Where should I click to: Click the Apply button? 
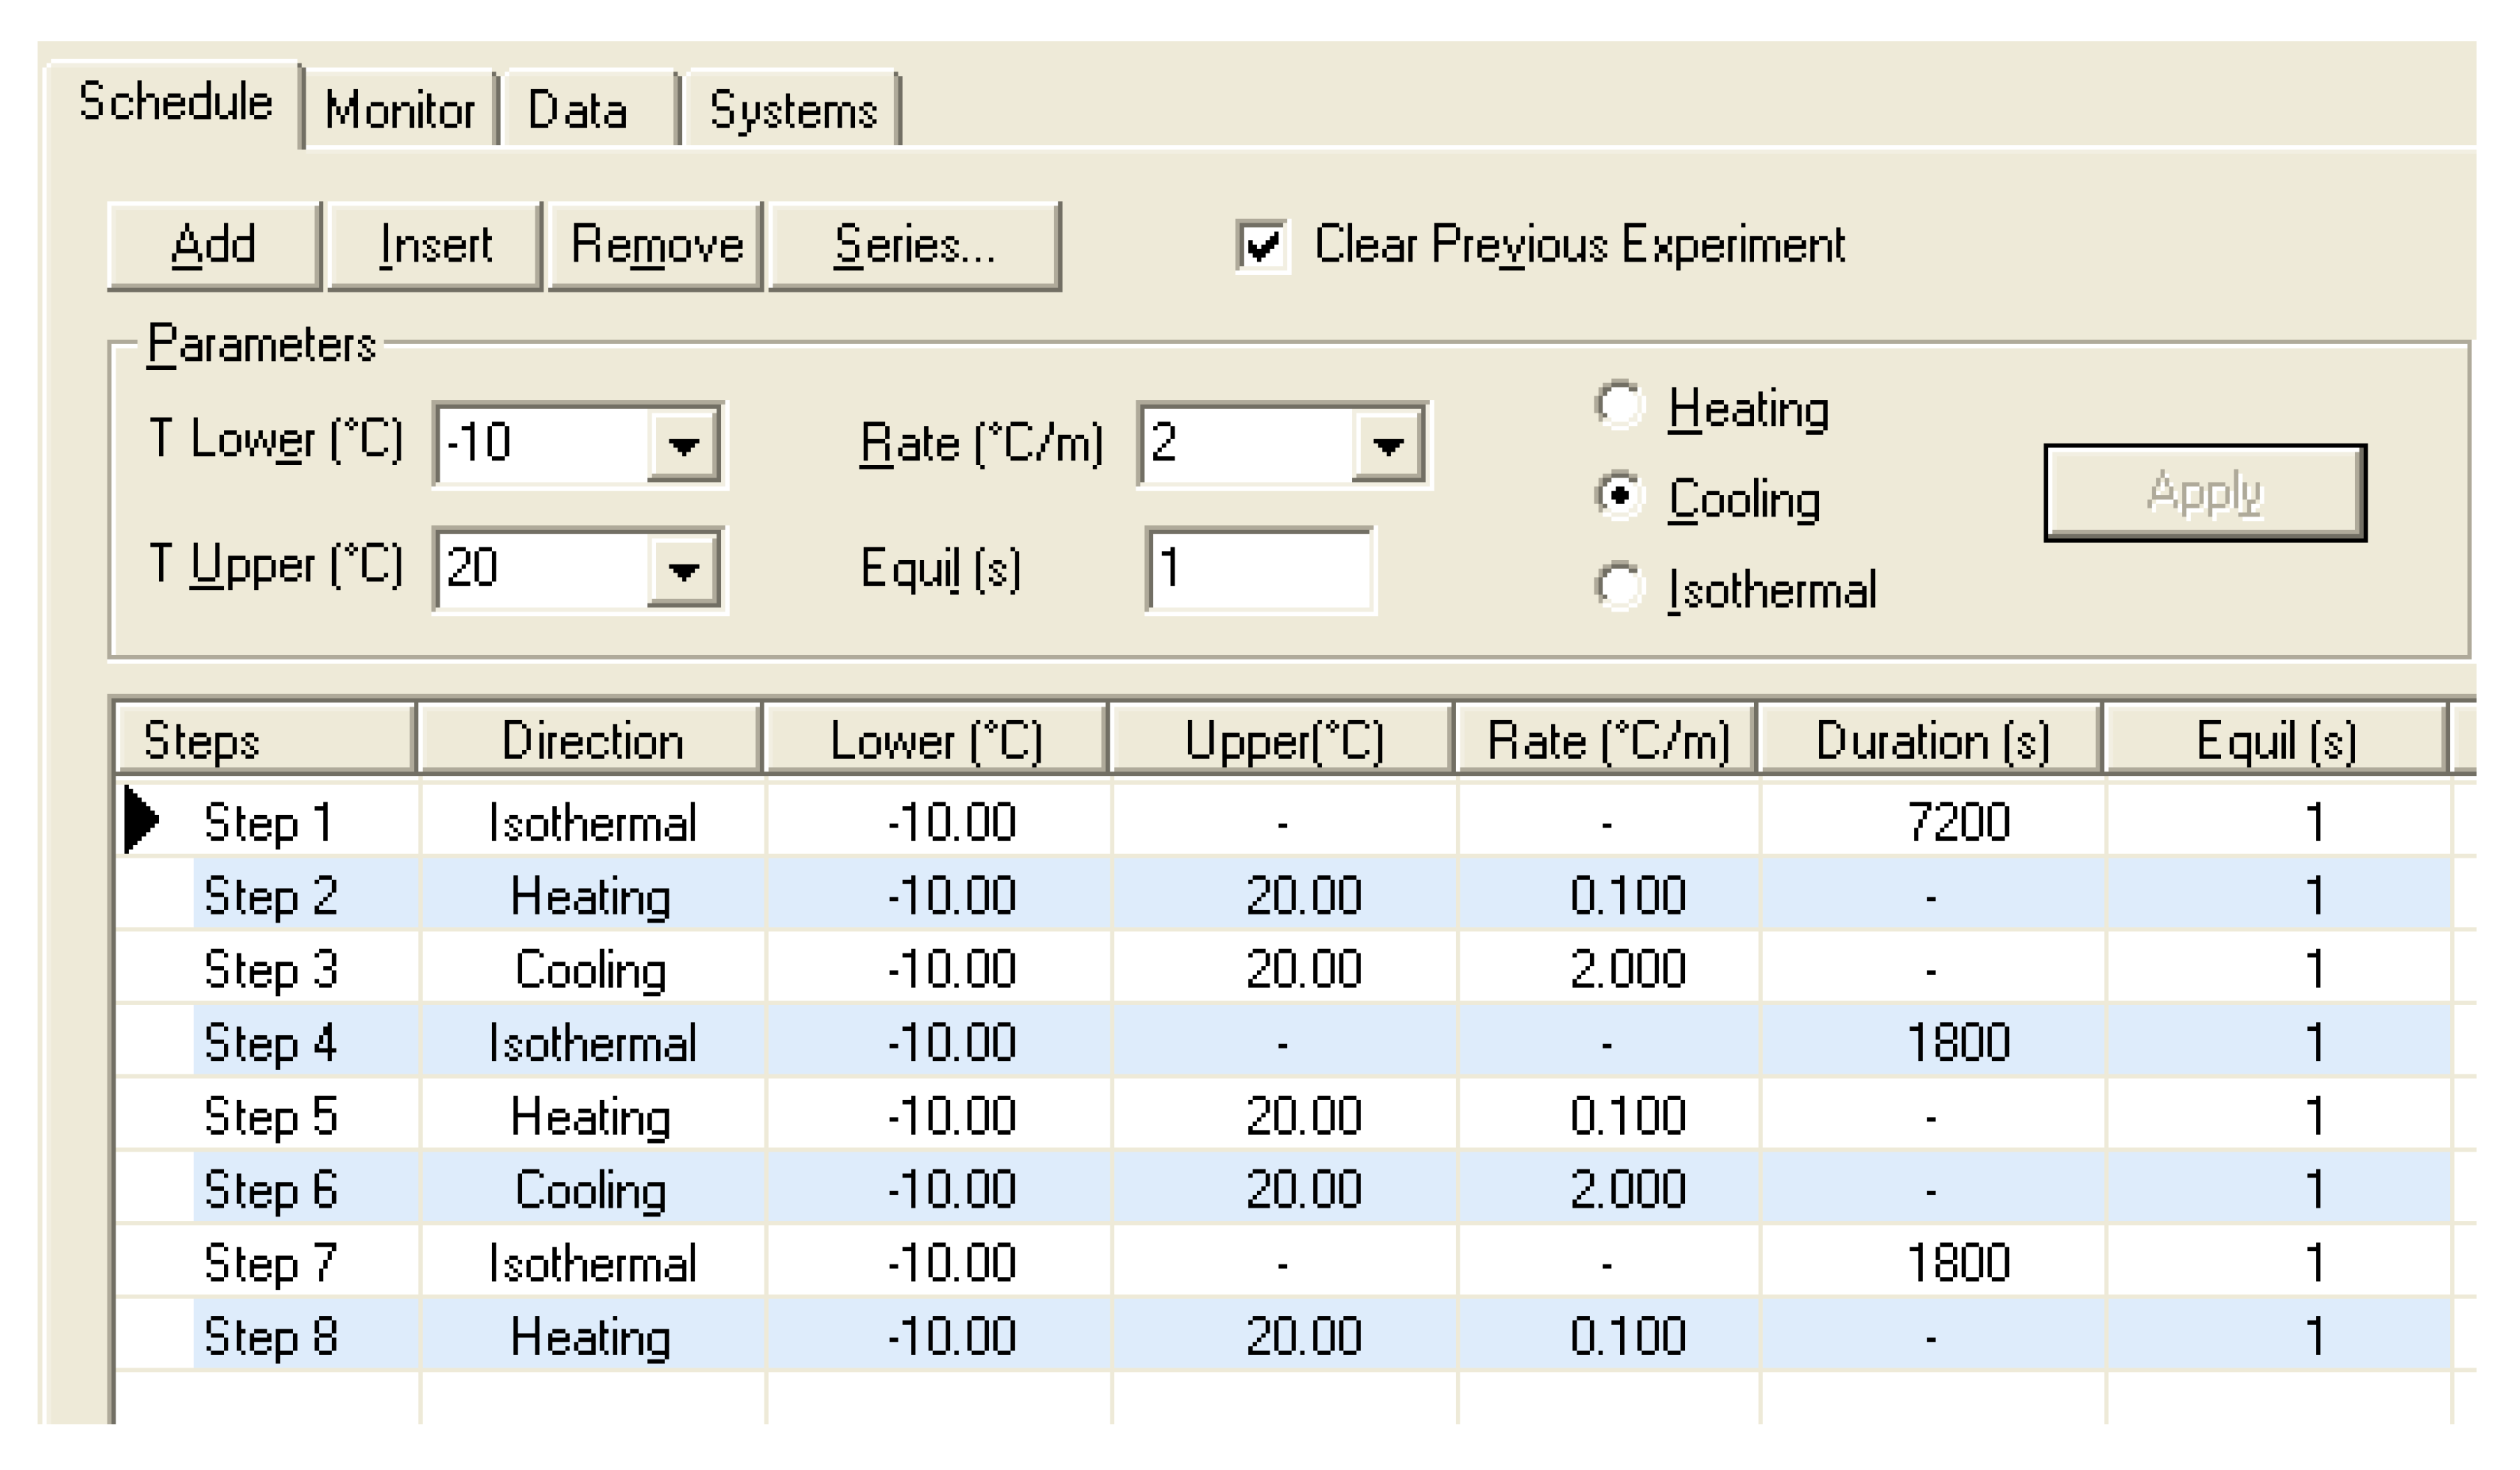coord(2204,494)
